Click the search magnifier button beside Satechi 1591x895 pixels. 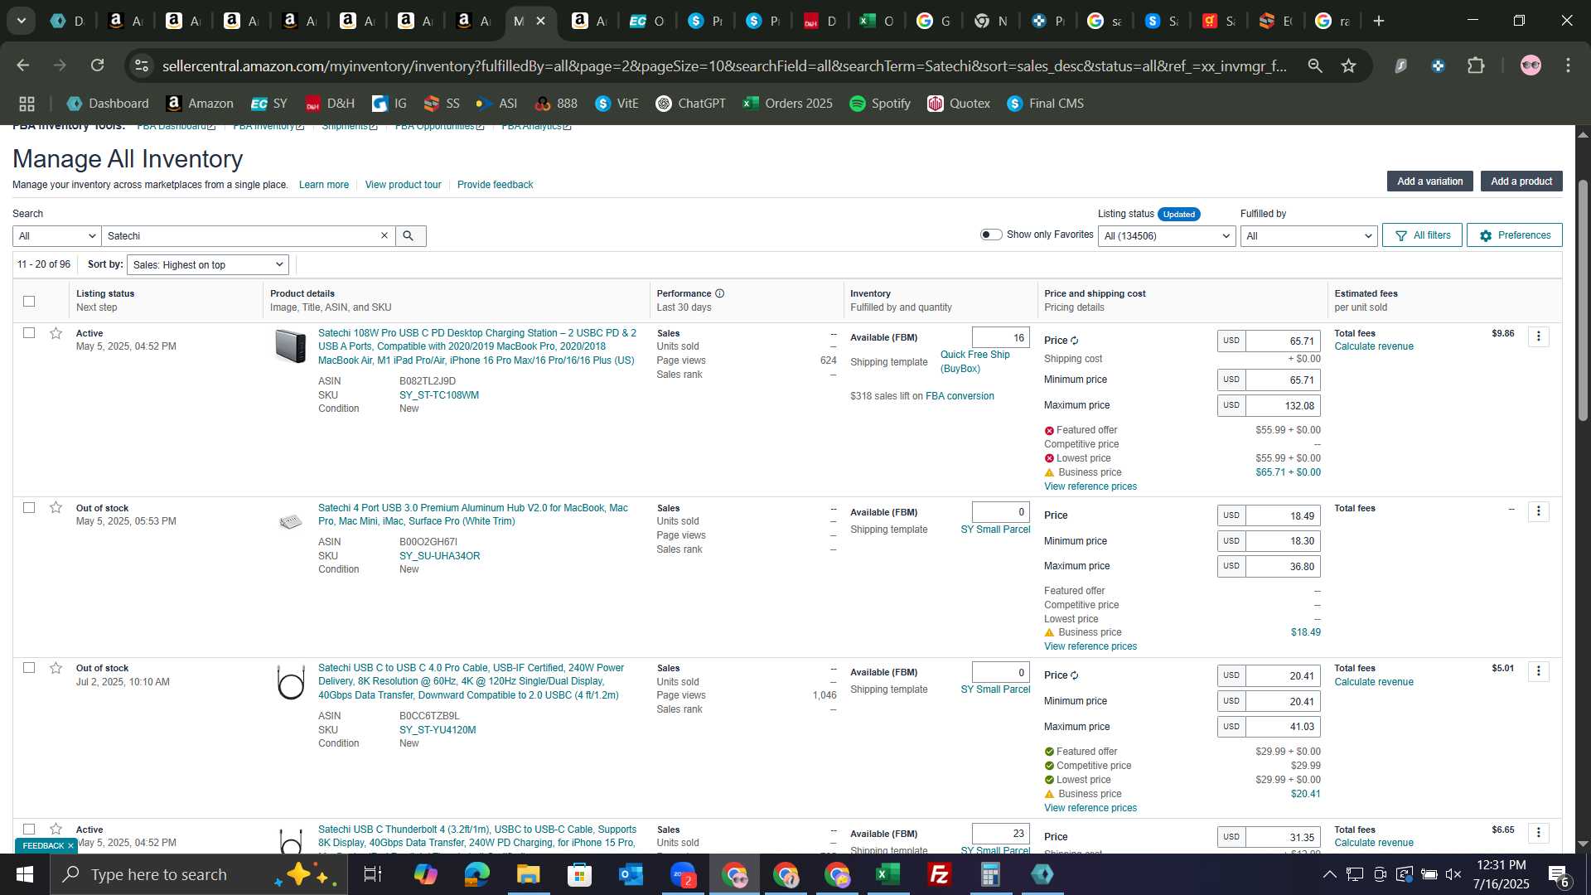[408, 236]
